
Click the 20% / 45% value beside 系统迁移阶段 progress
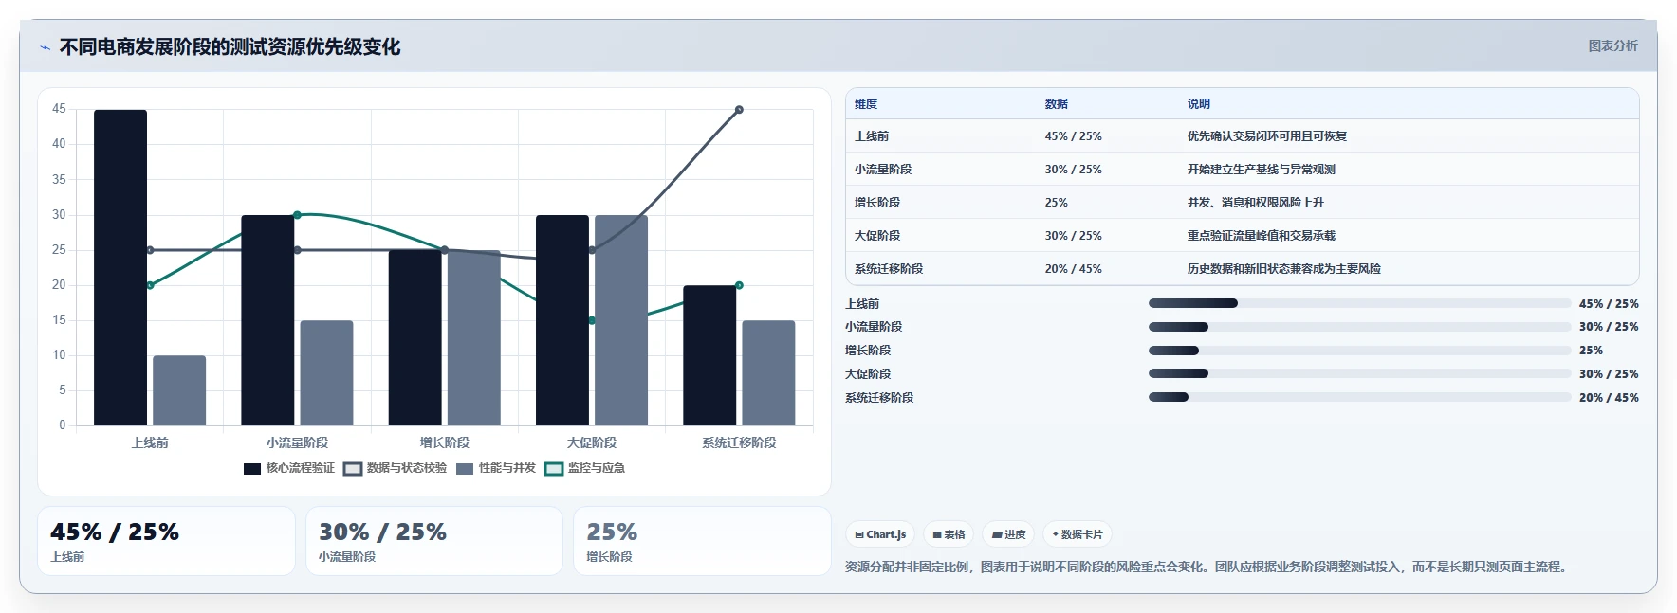click(x=1609, y=398)
